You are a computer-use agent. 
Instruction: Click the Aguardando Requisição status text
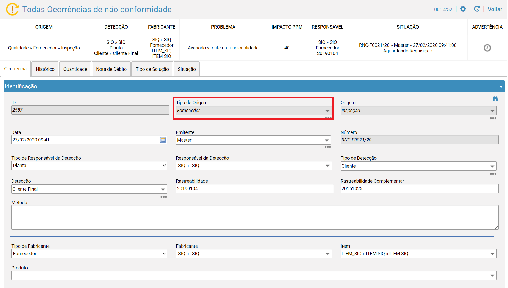click(x=407, y=51)
